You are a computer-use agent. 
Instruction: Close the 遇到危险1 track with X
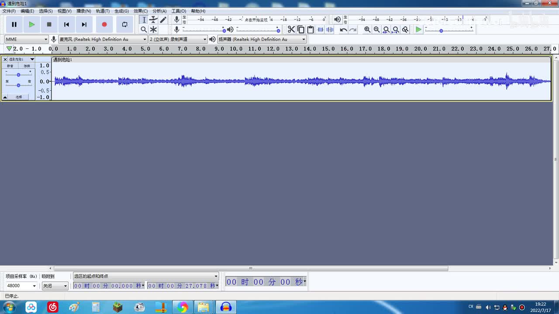tap(5, 59)
